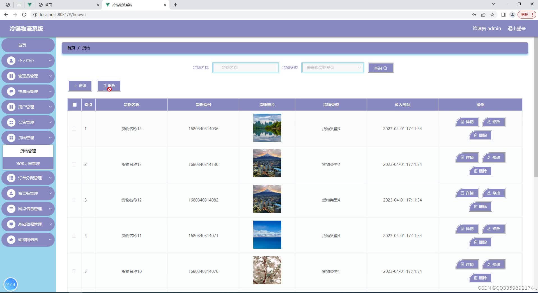Click the 快递员管理 sidebar icon
The height and width of the screenshot is (293, 538).
(11, 91)
